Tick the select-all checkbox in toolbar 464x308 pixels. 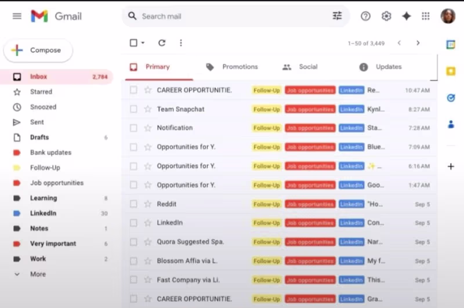[x=133, y=43]
